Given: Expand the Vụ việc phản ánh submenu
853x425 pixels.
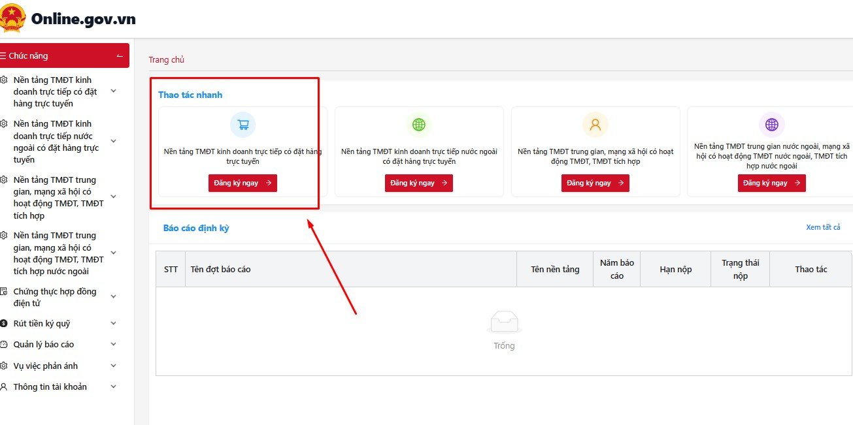Looking at the screenshot, I should click(x=113, y=366).
